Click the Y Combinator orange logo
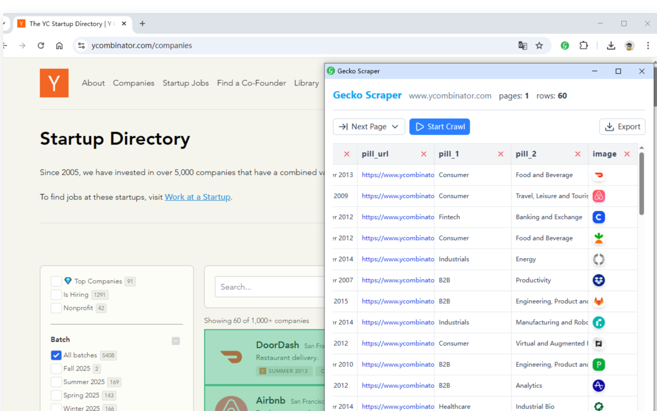657x411 pixels. 54,83
